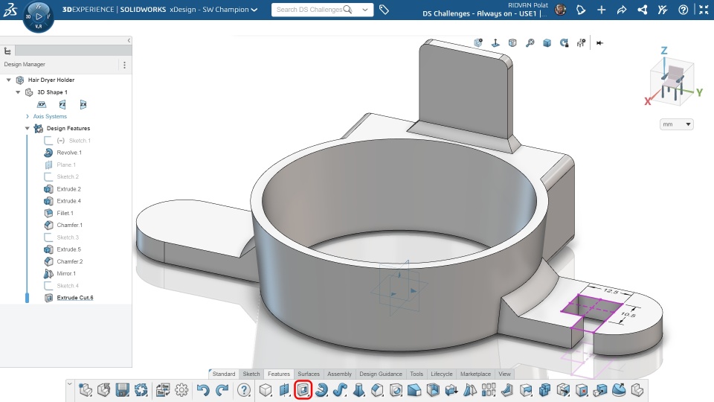Select the Revolve feature tool
The width and height of the screenshot is (714, 402).
[321, 390]
